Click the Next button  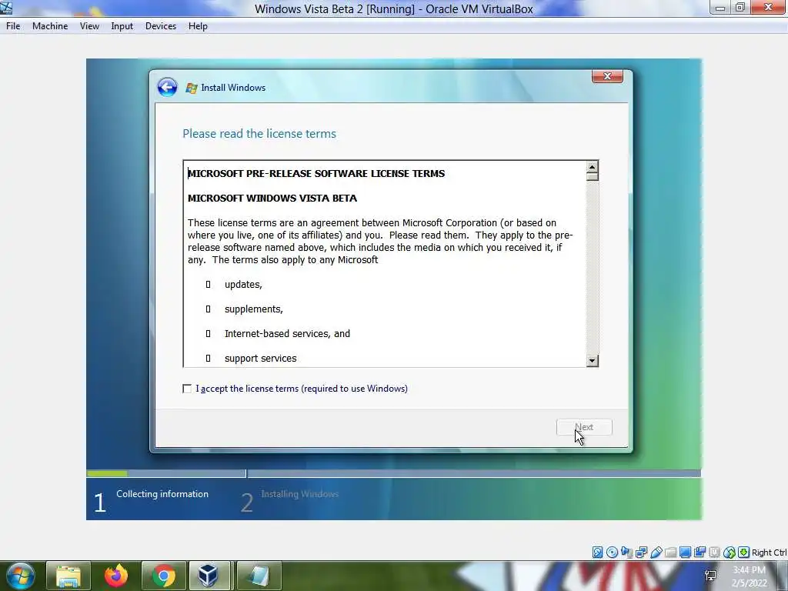584,427
